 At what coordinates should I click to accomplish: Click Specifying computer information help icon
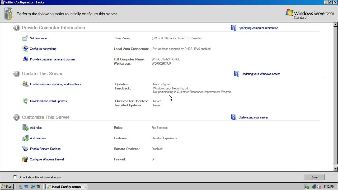tap(233, 28)
